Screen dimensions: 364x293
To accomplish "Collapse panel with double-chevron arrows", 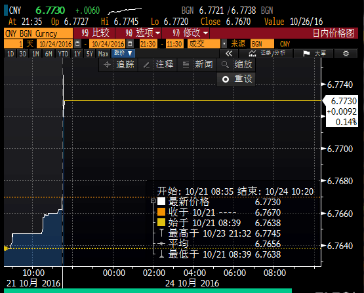I will [229, 54].
